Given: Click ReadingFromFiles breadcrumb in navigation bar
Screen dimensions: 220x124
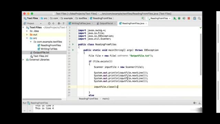Looking at the screenshot, I should [101, 18].
